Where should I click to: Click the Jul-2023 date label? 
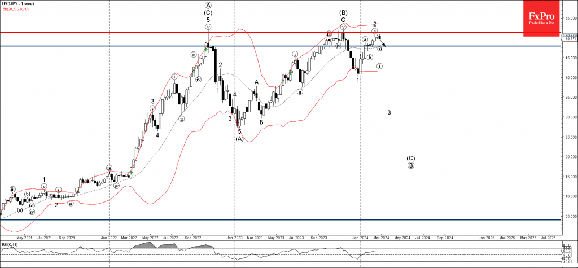coord(297,238)
